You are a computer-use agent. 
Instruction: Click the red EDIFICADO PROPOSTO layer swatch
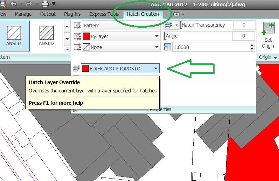coord(85,68)
